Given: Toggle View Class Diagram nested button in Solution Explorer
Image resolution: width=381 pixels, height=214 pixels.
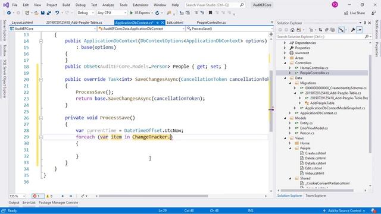Looking at the screenshot, I should pyautogui.click(x=341, y=30).
